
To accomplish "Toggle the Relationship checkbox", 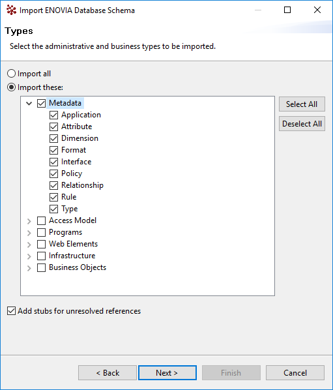I will click(53, 185).
